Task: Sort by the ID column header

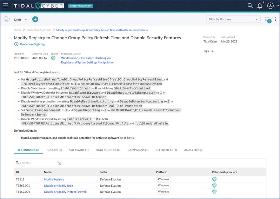Action: pyautogui.click(x=18, y=172)
